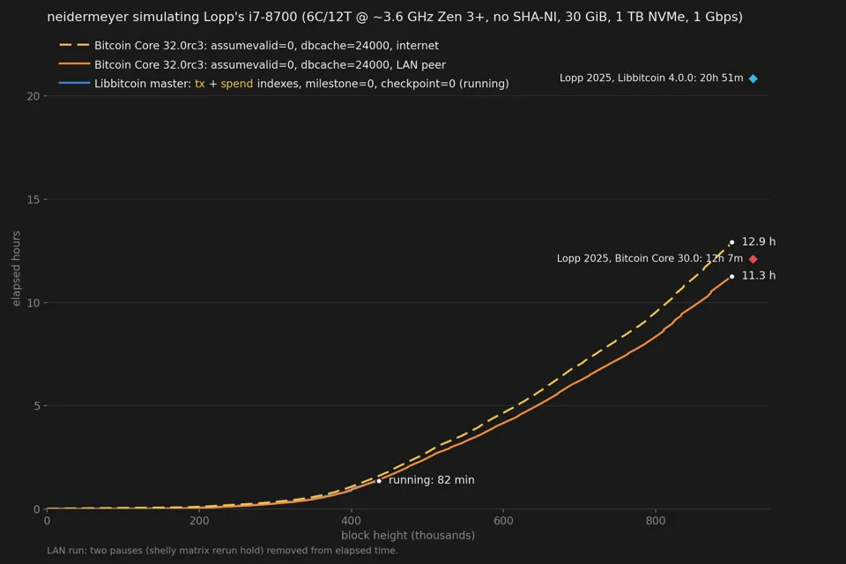Click the y-axis tick label "10"

coord(33,303)
